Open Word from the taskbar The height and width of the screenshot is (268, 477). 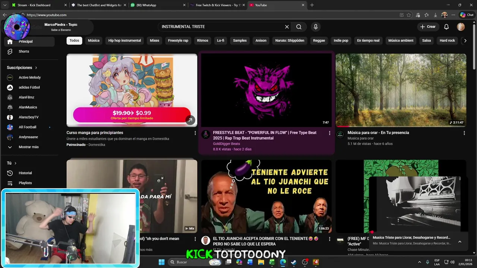[x=250, y=262]
